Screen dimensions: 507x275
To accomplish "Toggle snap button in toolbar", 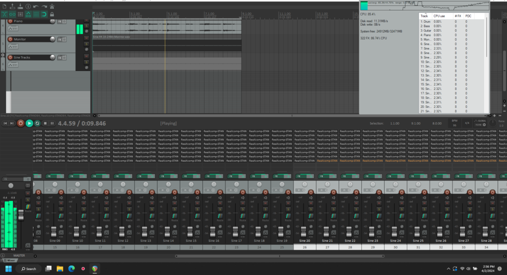I will (x=44, y=14).
